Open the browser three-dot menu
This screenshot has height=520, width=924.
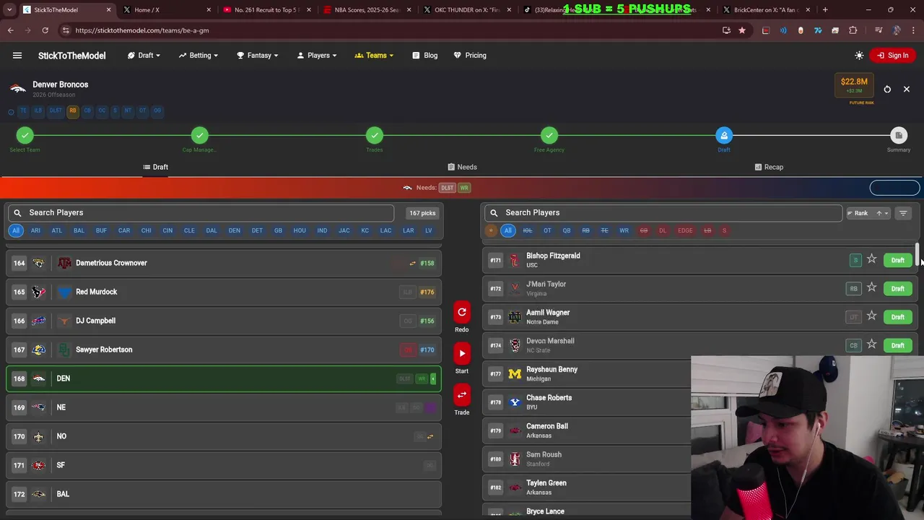tap(915, 30)
